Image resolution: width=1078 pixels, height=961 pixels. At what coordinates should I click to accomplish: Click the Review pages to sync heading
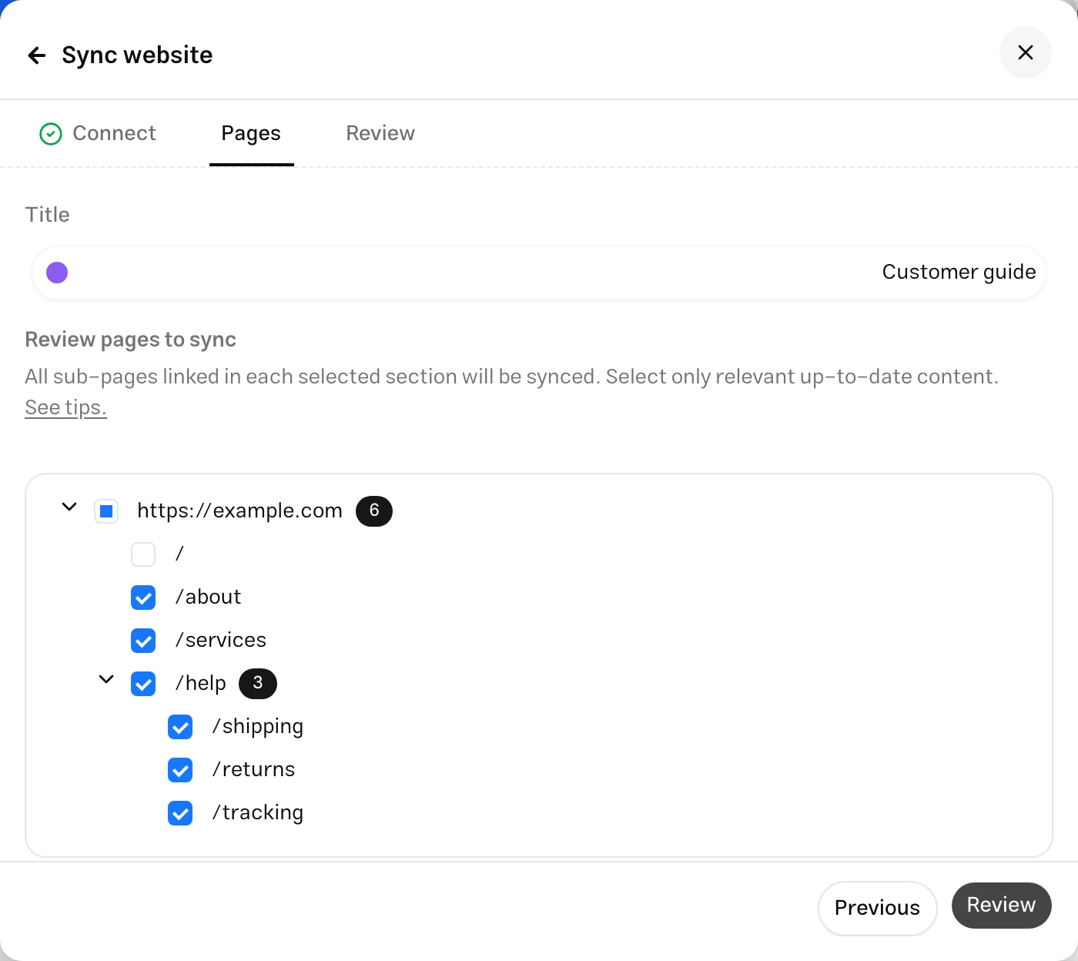[130, 340]
